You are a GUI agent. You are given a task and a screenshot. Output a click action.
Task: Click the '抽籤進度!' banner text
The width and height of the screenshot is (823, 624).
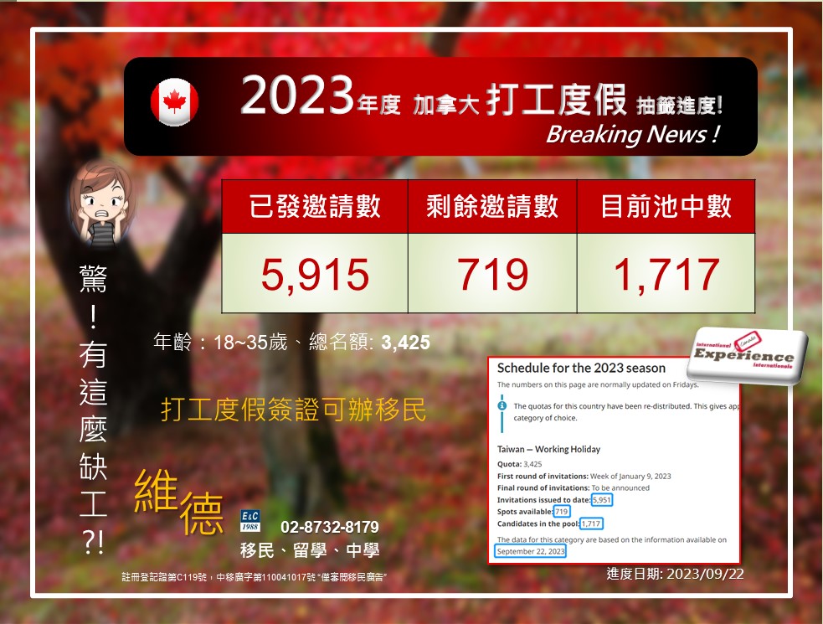pyautogui.click(x=679, y=106)
